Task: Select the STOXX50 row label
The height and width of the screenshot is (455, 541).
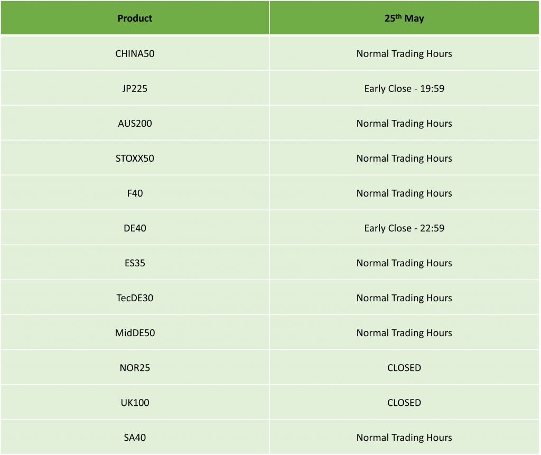Action: pyautogui.click(x=135, y=158)
